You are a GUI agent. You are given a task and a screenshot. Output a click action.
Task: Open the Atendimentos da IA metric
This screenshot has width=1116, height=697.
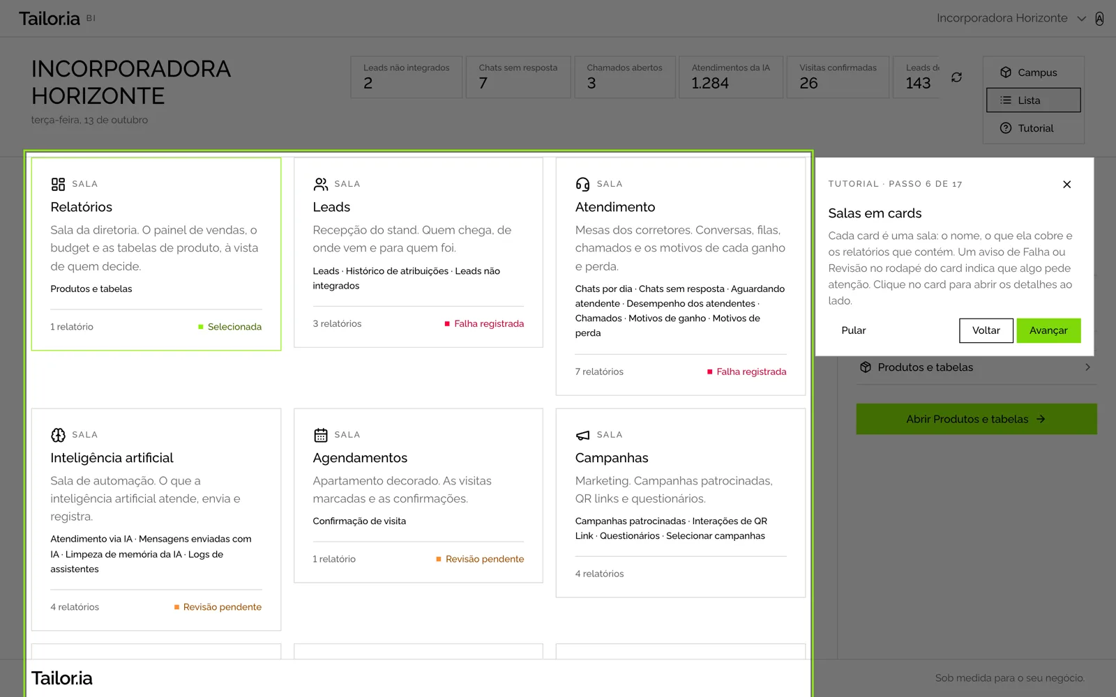(731, 77)
